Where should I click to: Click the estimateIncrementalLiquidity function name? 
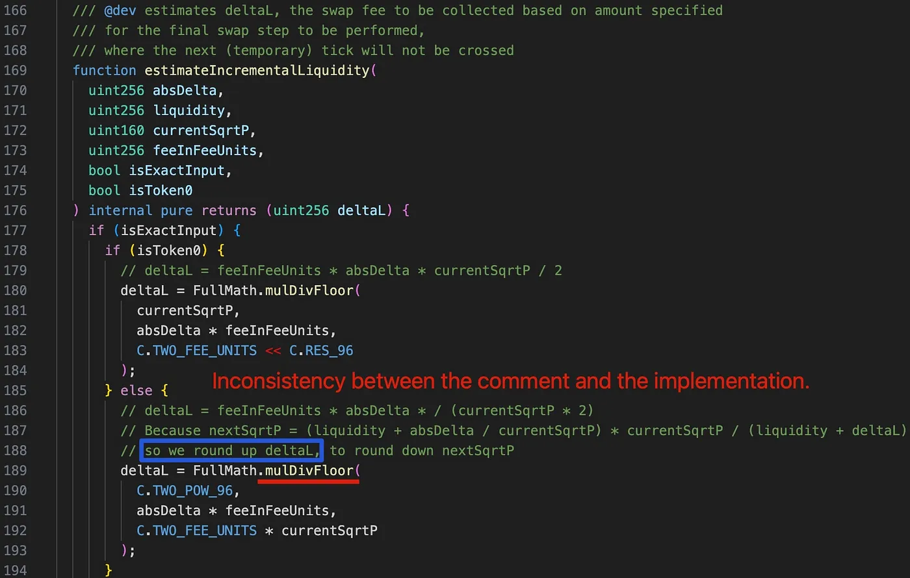tap(257, 70)
